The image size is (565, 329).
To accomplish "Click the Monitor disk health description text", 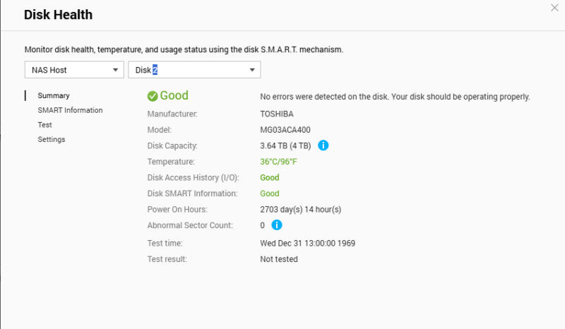I will click(184, 49).
